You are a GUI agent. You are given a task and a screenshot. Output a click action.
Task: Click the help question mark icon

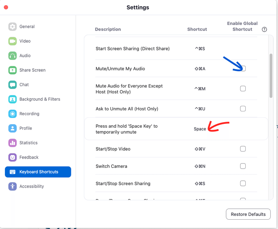[x=264, y=29]
